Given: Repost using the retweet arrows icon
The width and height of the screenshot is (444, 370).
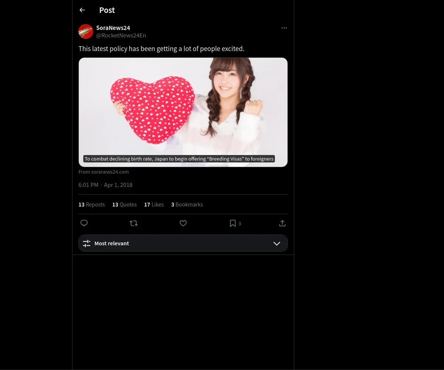Looking at the screenshot, I should click(134, 223).
